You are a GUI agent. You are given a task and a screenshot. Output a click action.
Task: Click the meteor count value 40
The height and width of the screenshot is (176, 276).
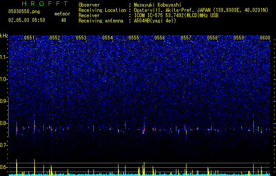click(64, 20)
